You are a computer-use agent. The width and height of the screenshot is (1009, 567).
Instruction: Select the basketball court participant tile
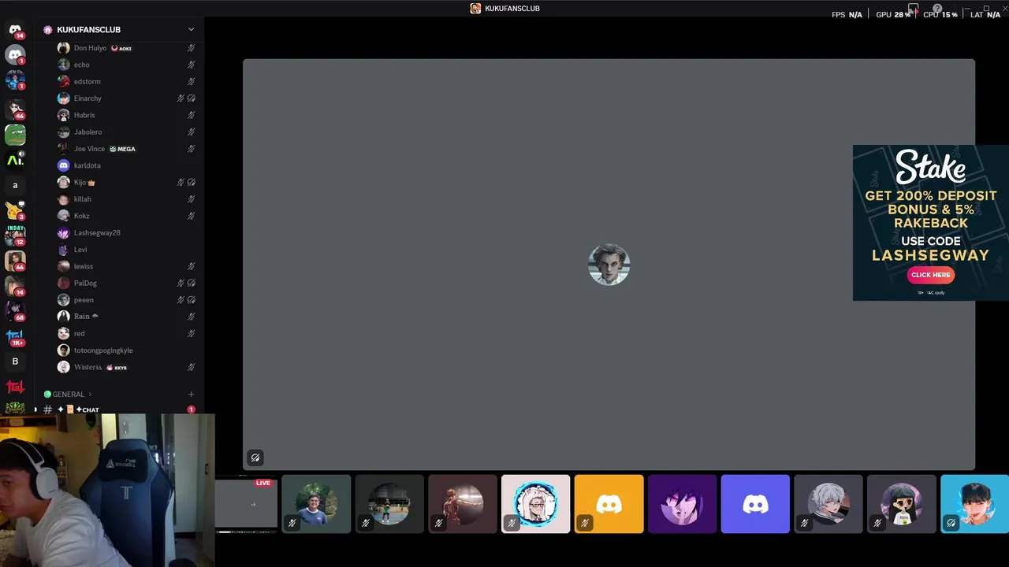coord(389,504)
